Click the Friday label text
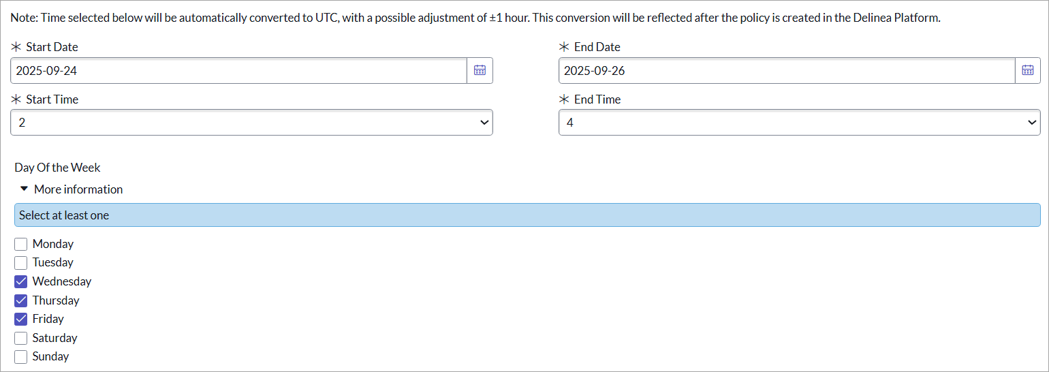Image resolution: width=1049 pixels, height=372 pixels. 48,319
